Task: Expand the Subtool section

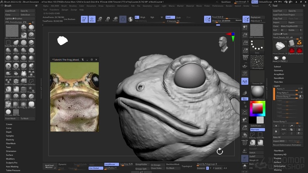Action: coord(277,66)
